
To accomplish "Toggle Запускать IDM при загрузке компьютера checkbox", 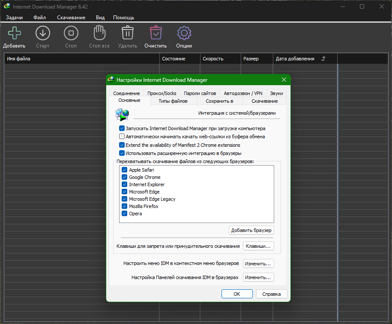I will click(122, 128).
